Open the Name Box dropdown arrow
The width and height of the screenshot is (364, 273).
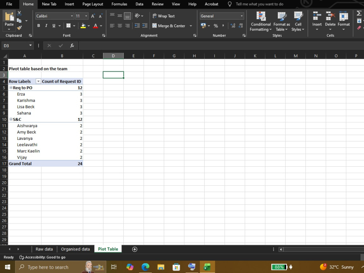30,45
